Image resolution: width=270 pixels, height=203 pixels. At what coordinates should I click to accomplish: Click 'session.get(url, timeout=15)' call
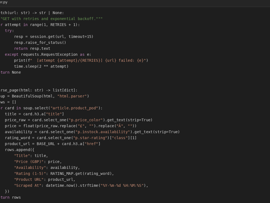(62, 37)
